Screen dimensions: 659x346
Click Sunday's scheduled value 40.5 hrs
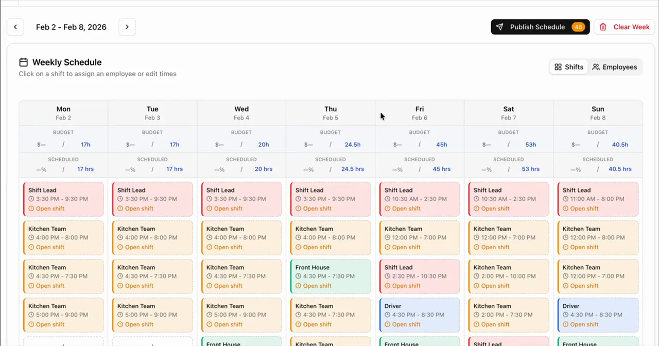click(x=620, y=169)
